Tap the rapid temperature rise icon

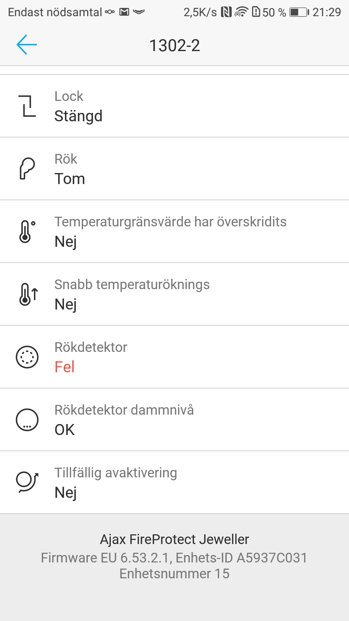click(28, 294)
